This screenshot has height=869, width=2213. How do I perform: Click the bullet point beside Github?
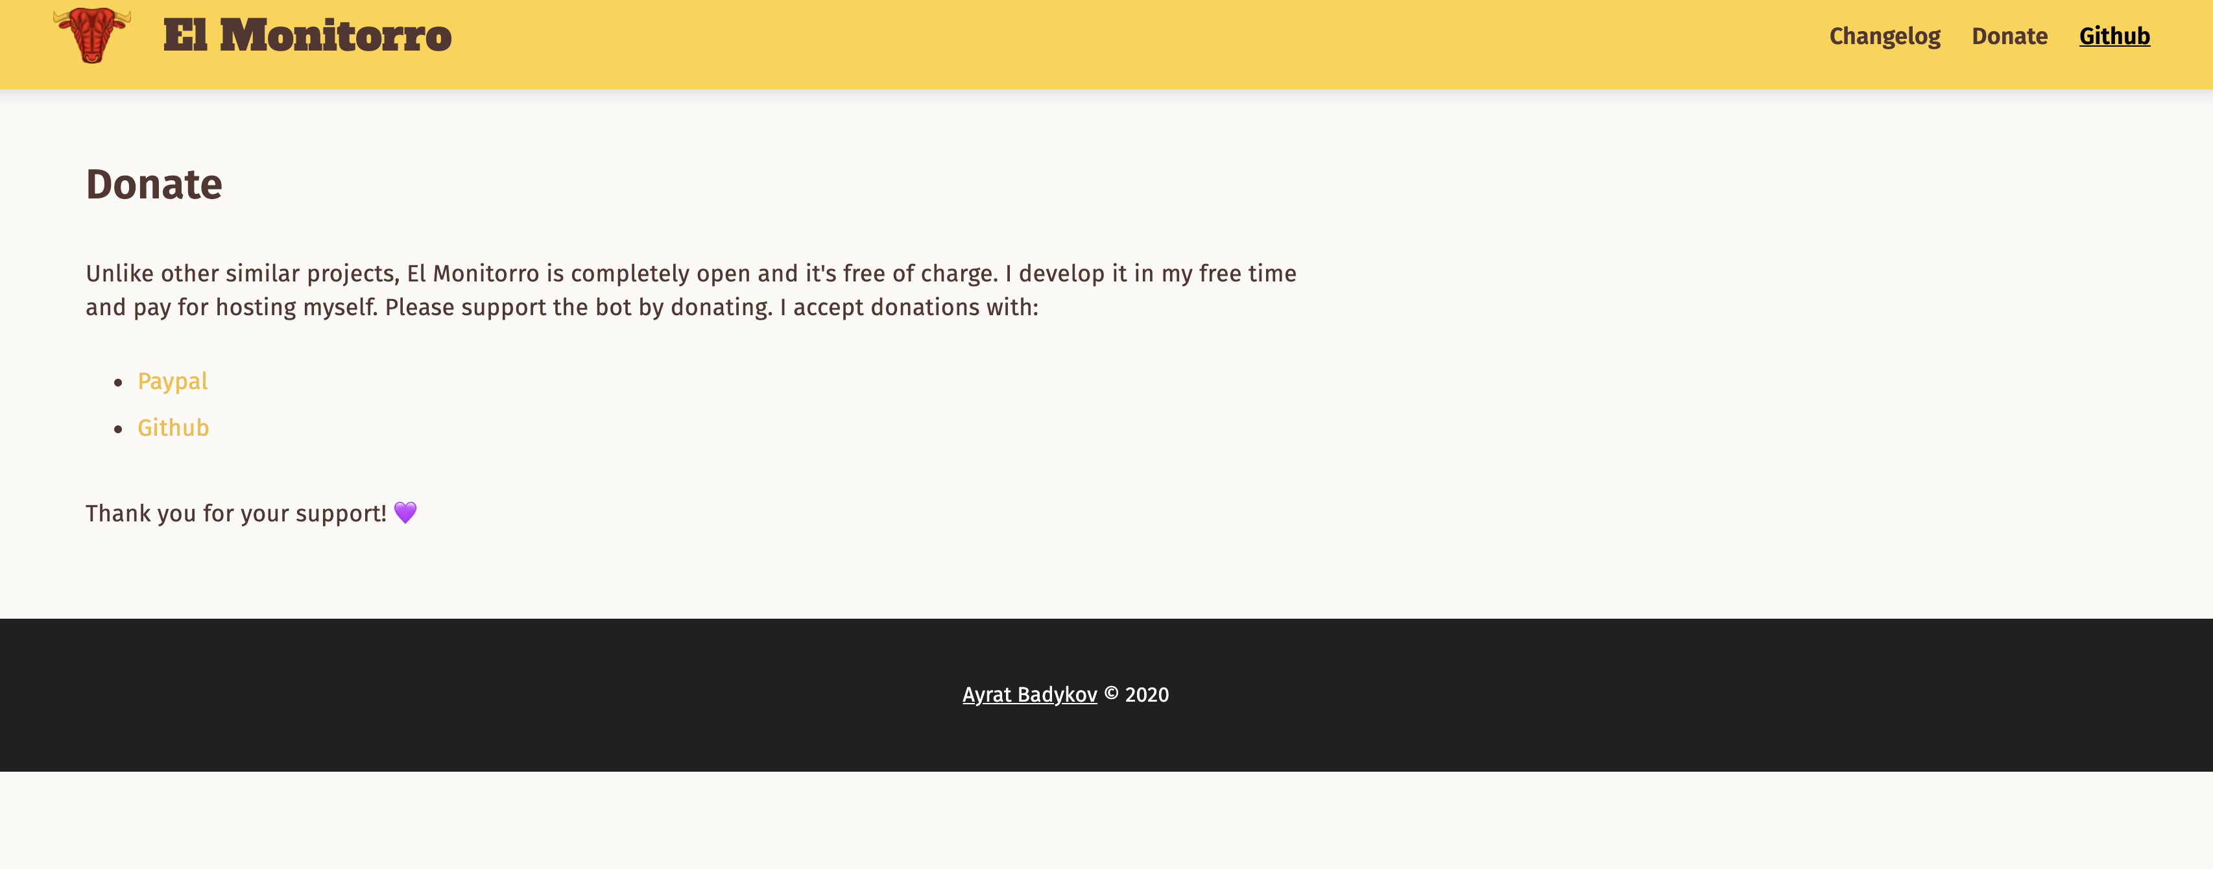(x=119, y=429)
